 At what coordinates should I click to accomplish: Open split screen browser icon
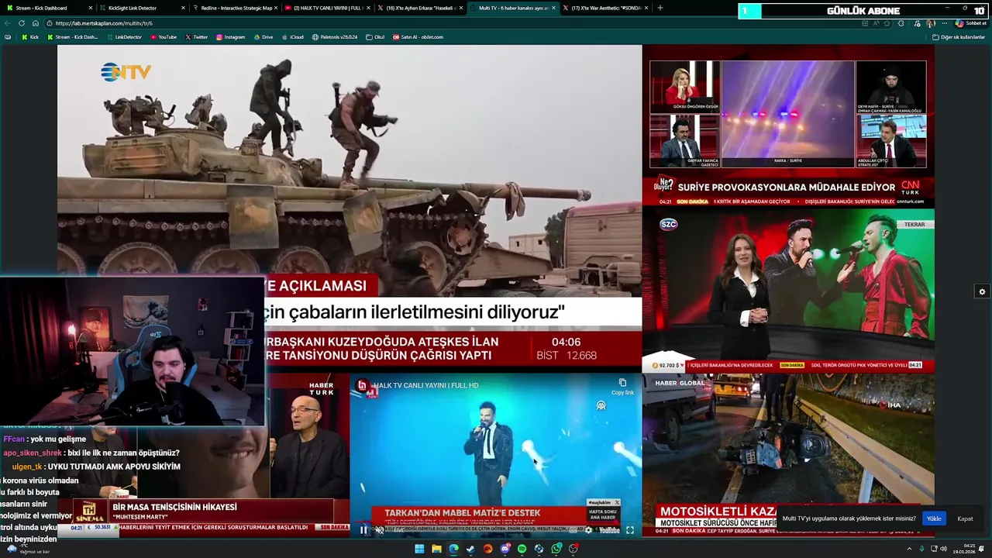pyautogui.click(x=865, y=23)
